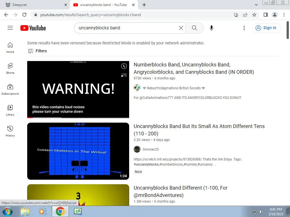Open Numberblocks Band, Uncannyblocks Band video title

click(x=194, y=68)
